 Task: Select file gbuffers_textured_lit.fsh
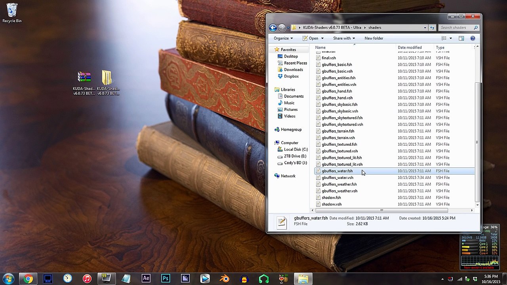(x=341, y=158)
